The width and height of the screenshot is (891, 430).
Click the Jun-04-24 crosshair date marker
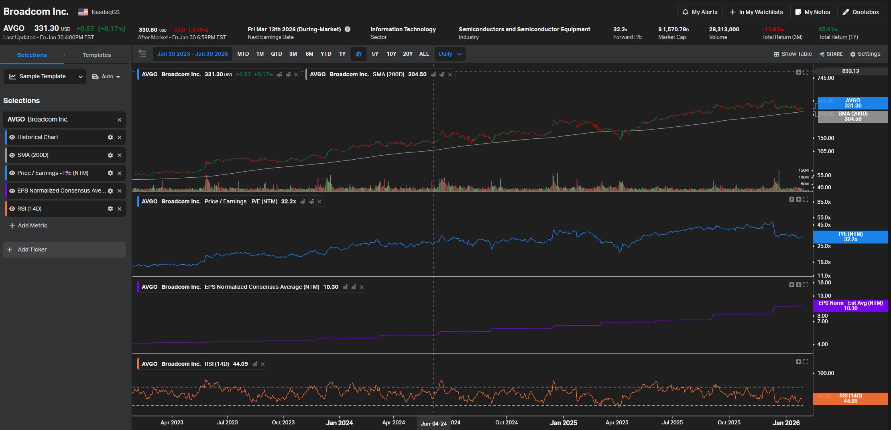tap(433, 424)
